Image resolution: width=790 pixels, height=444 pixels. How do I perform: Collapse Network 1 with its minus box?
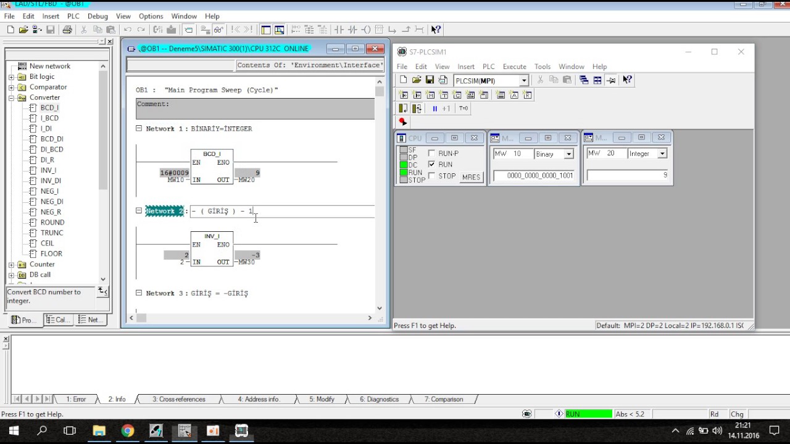(x=139, y=128)
